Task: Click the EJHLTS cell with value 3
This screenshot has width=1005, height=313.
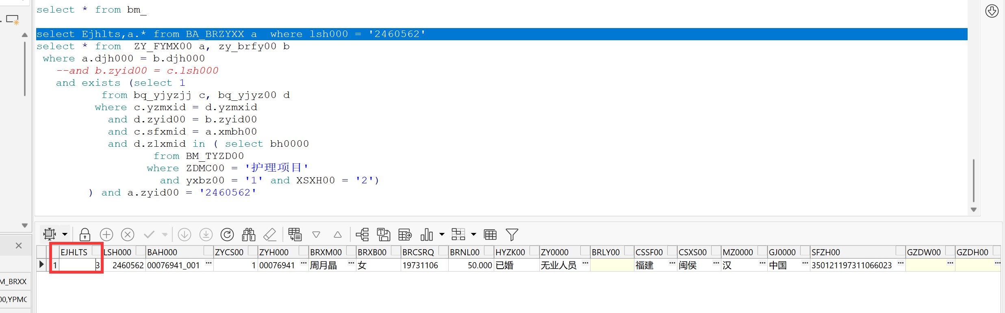Action: click(80, 265)
